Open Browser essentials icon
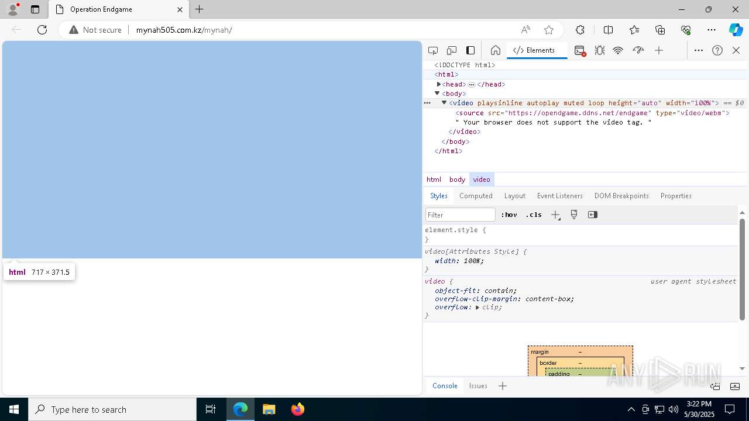 point(686,30)
